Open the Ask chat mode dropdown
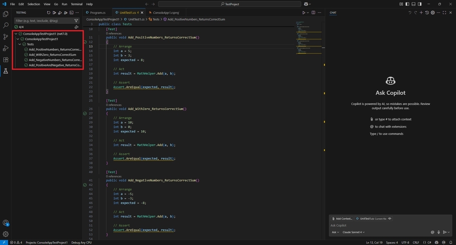Viewport: 456px width, 245px height. point(335,232)
